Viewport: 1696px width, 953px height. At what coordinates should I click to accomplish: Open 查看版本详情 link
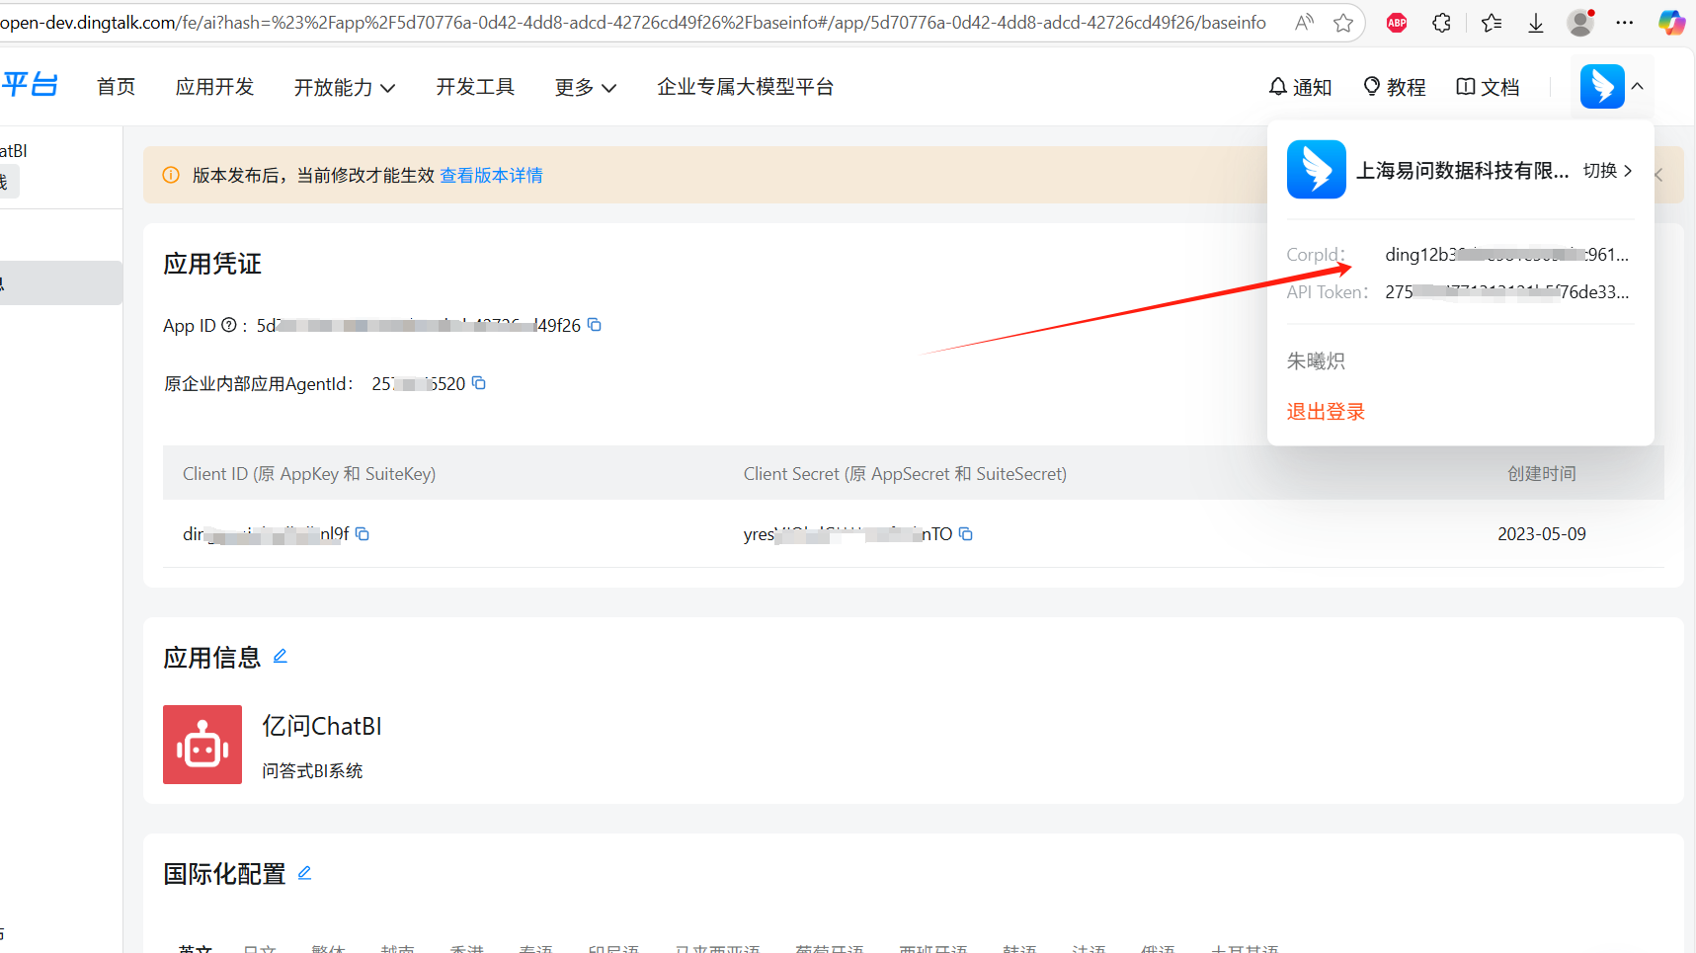coord(491,176)
